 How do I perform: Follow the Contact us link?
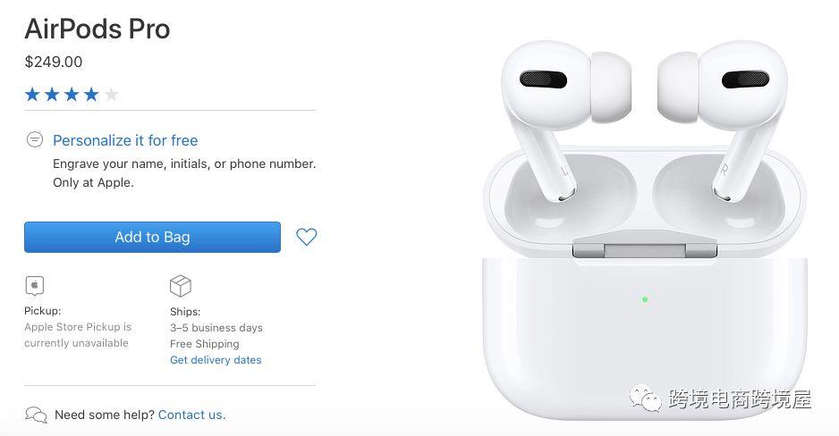coord(191,415)
